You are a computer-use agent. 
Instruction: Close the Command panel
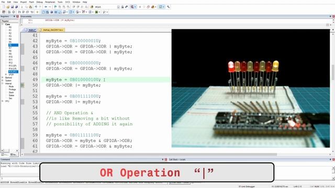166,159
